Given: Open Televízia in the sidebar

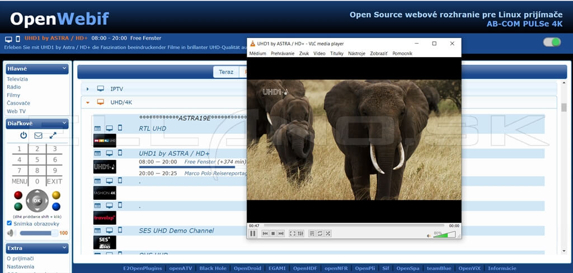Looking at the screenshot, I should coord(17,79).
